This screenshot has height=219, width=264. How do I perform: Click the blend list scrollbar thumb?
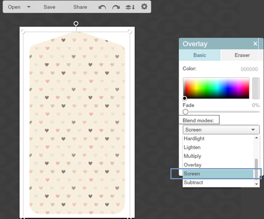[257, 169]
